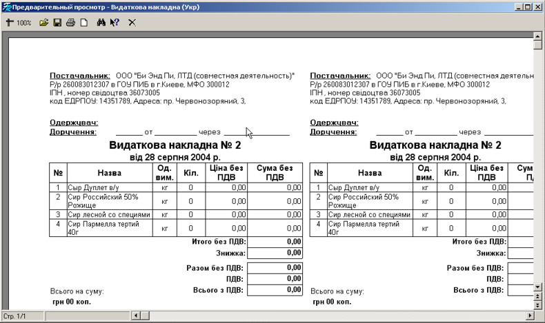Viewport: 545px width, 323px height.
Task: Go to next page with double-down arrow
Action: point(538,304)
